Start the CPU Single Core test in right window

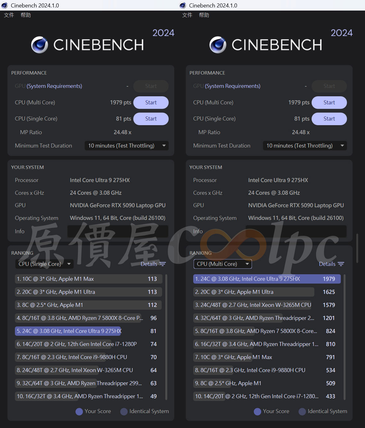pos(329,119)
